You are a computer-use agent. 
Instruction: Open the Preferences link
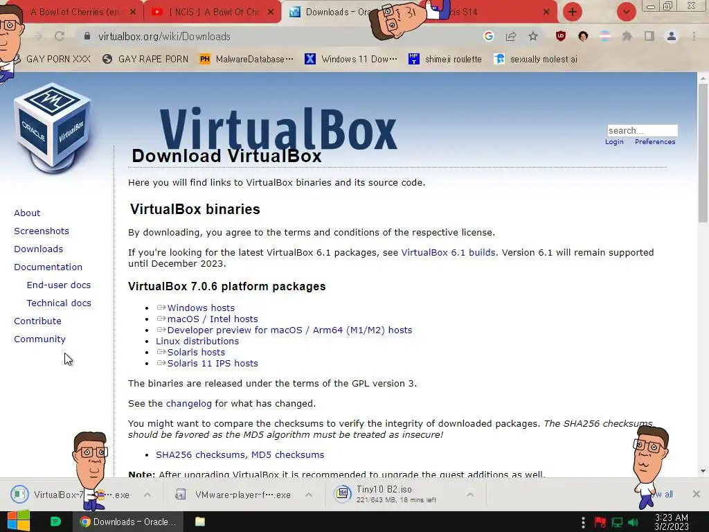click(x=655, y=141)
